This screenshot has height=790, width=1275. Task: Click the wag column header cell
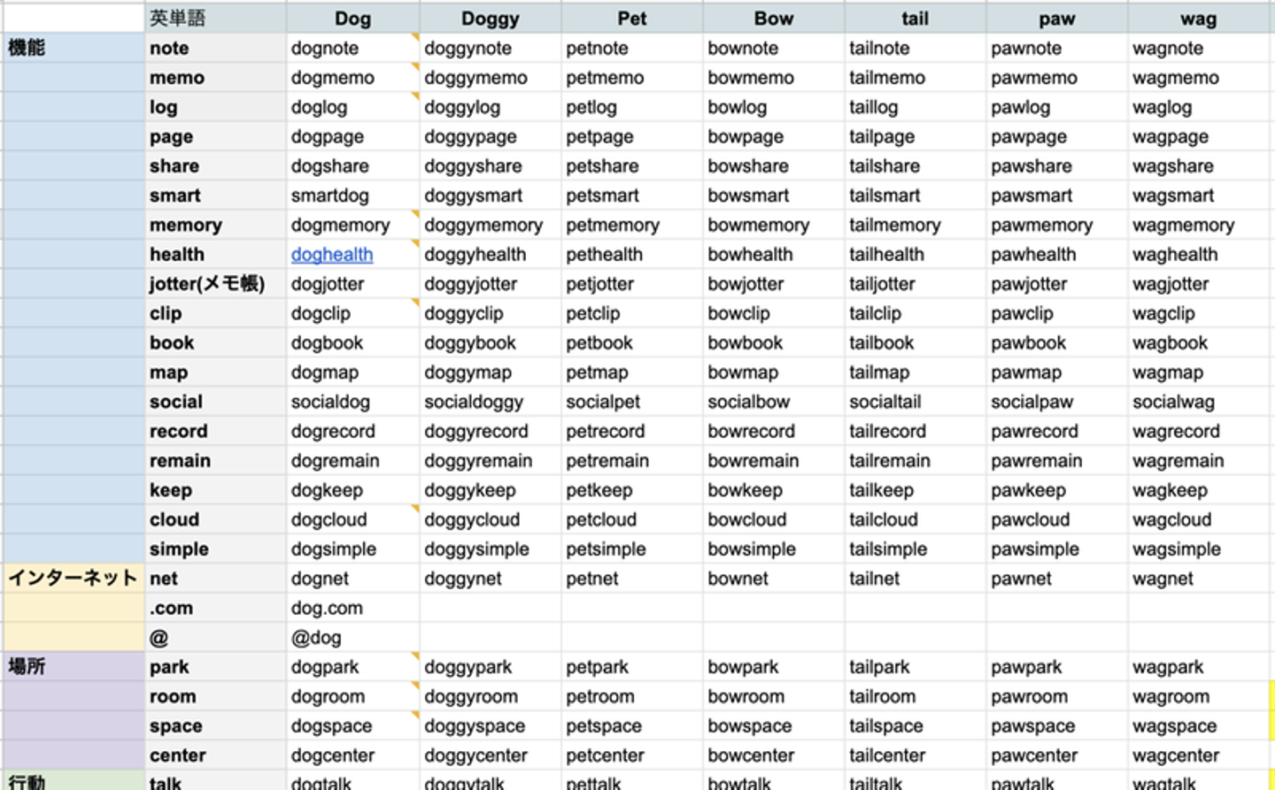coord(1198,19)
